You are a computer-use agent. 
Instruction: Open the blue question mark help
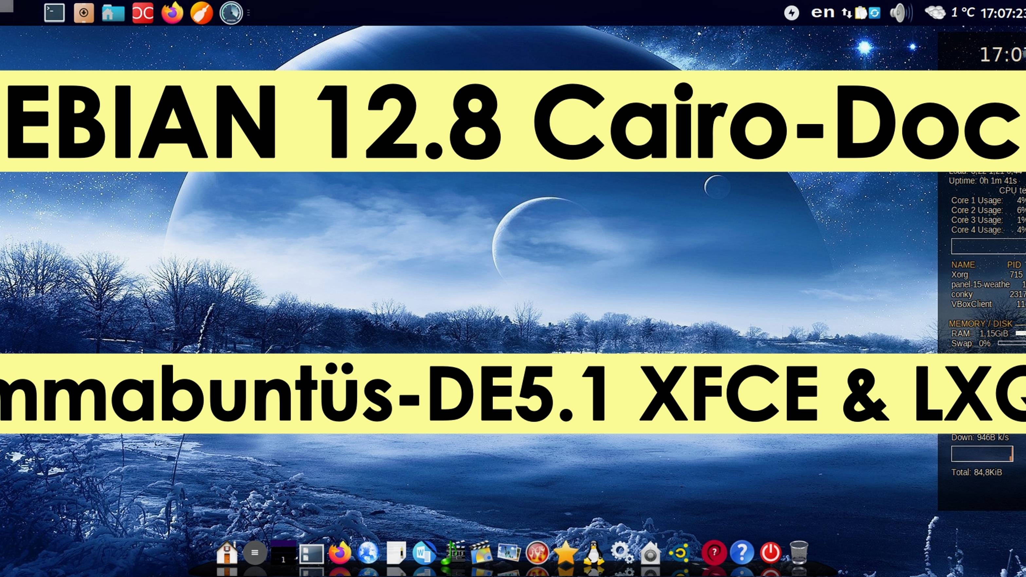pos(742,553)
